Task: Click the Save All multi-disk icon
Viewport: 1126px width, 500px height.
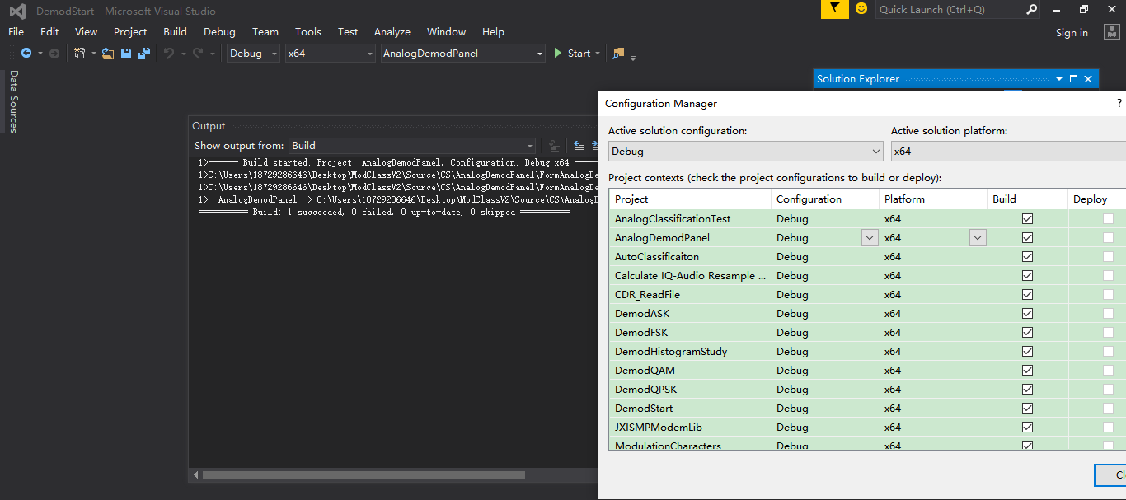Action: click(x=144, y=54)
